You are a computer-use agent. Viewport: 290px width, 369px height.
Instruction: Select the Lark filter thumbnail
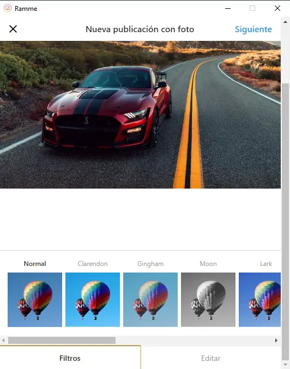click(259, 300)
